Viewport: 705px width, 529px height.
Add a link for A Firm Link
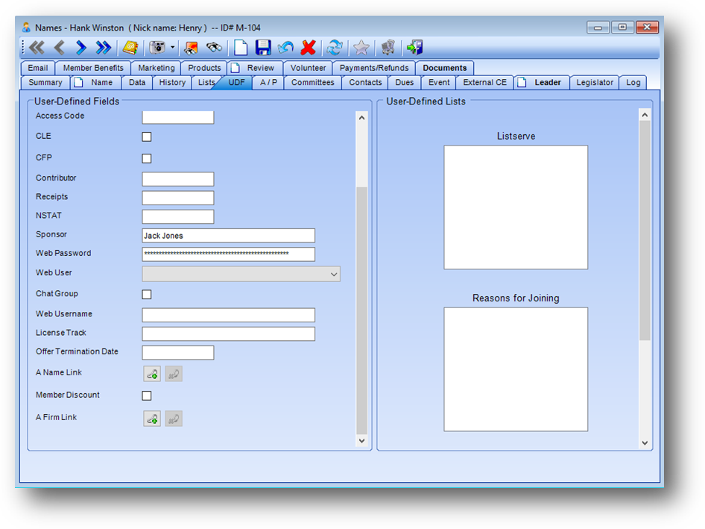click(x=152, y=419)
